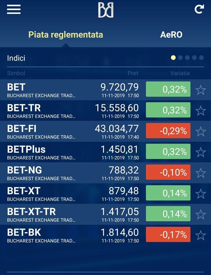
Task: Sort by the Simbol column header
Action: [16, 73]
